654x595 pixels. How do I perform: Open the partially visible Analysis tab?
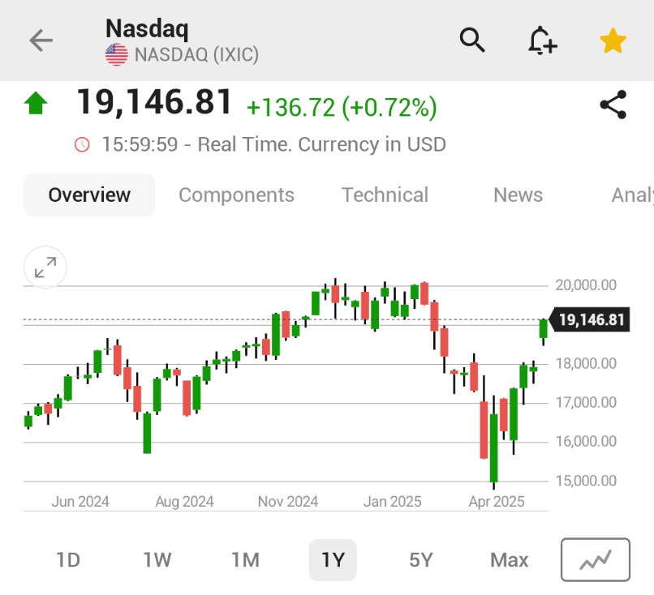coord(632,195)
